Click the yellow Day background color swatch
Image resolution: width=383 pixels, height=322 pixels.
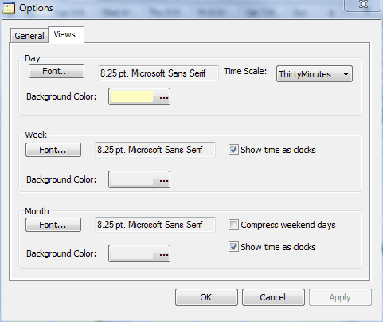pyautogui.click(x=132, y=96)
